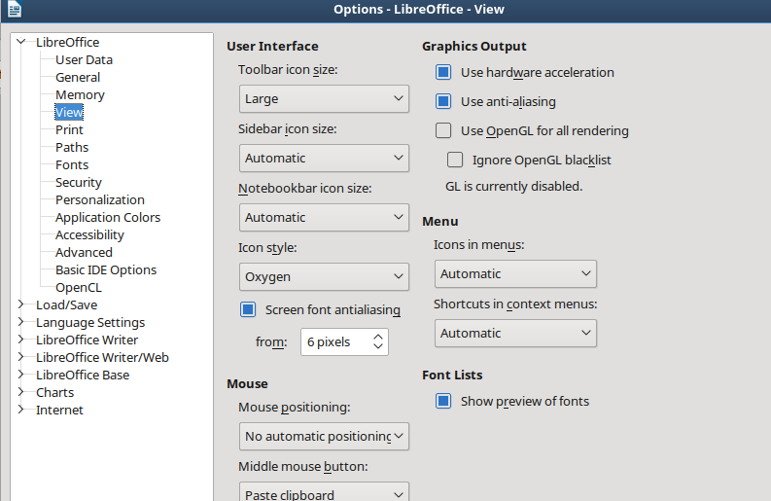Toggle Ignore OpenGL blacklist option

click(x=455, y=160)
